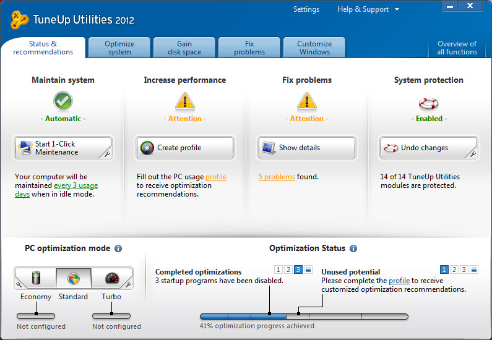492x340 pixels.
Task: Show Unused potential page 3
Action: click(464, 270)
